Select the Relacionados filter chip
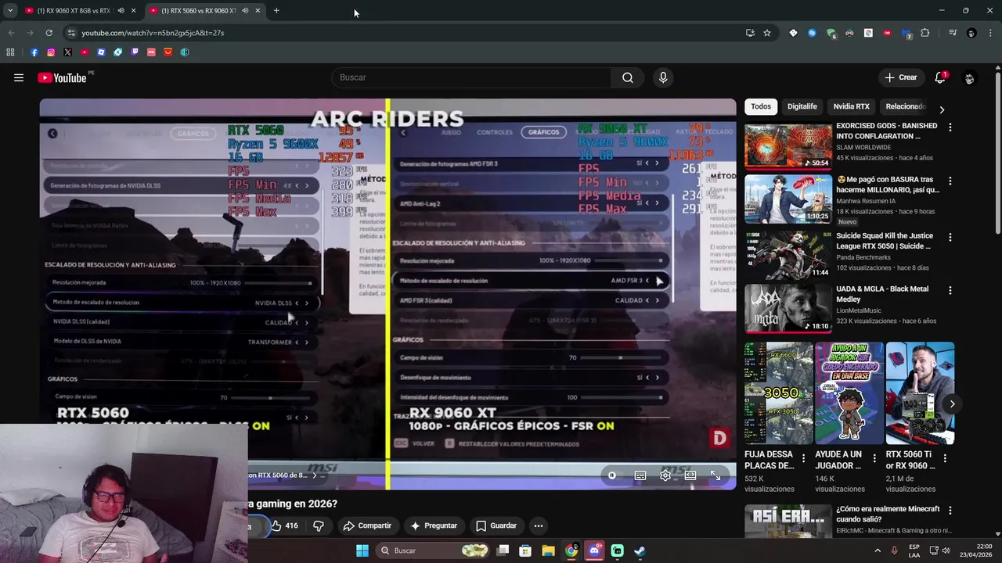Screen dimensions: 1002x563 [905, 106]
